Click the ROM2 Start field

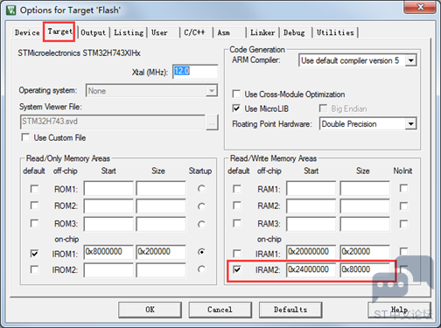[x=108, y=206]
